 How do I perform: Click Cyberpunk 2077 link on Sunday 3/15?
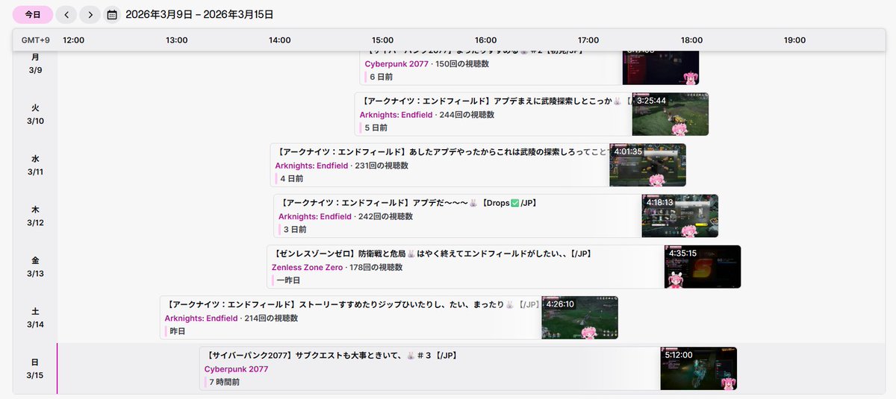(237, 369)
